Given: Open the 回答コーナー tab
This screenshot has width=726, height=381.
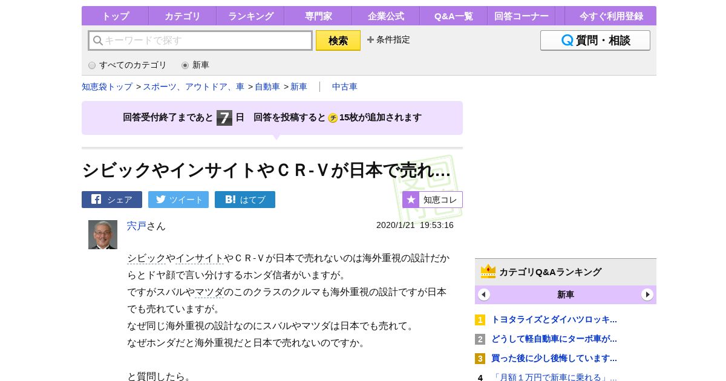Looking at the screenshot, I should coord(522,16).
